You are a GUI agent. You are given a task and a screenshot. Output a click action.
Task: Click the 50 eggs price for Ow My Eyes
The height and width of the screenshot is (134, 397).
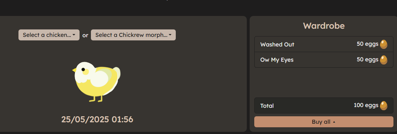[368, 60]
